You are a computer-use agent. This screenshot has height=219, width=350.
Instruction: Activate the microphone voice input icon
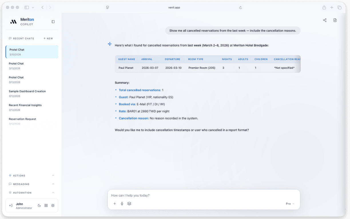(x=122, y=204)
